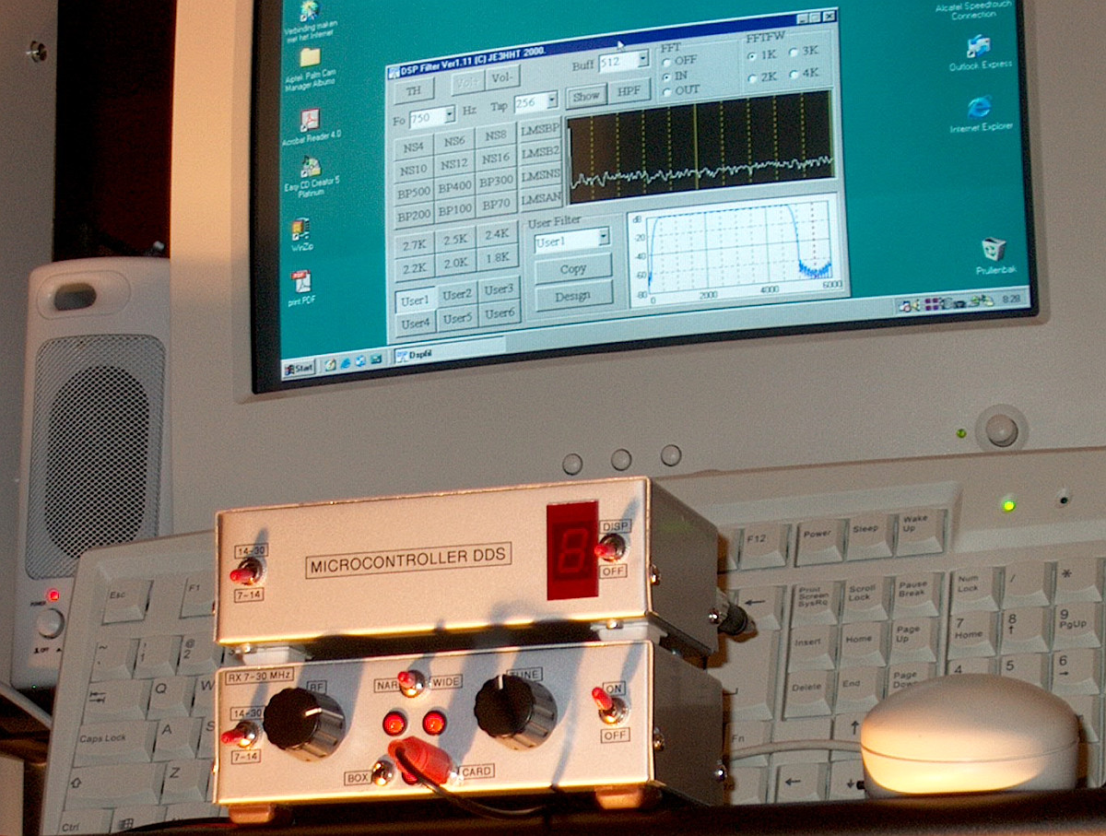The image size is (1106, 836).
Task: Click the Vol- button
Action: (x=504, y=79)
